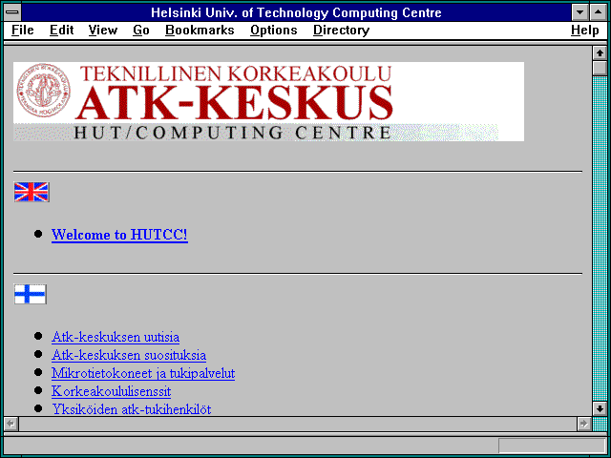611x458 pixels.
Task: Open Korkeakoululisenssit link
Action: [x=111, y=391]
